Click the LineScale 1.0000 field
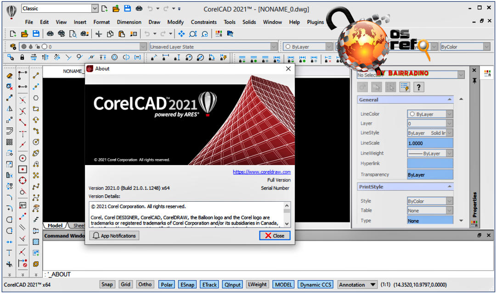The image size is (496, 293). (430, 143)
